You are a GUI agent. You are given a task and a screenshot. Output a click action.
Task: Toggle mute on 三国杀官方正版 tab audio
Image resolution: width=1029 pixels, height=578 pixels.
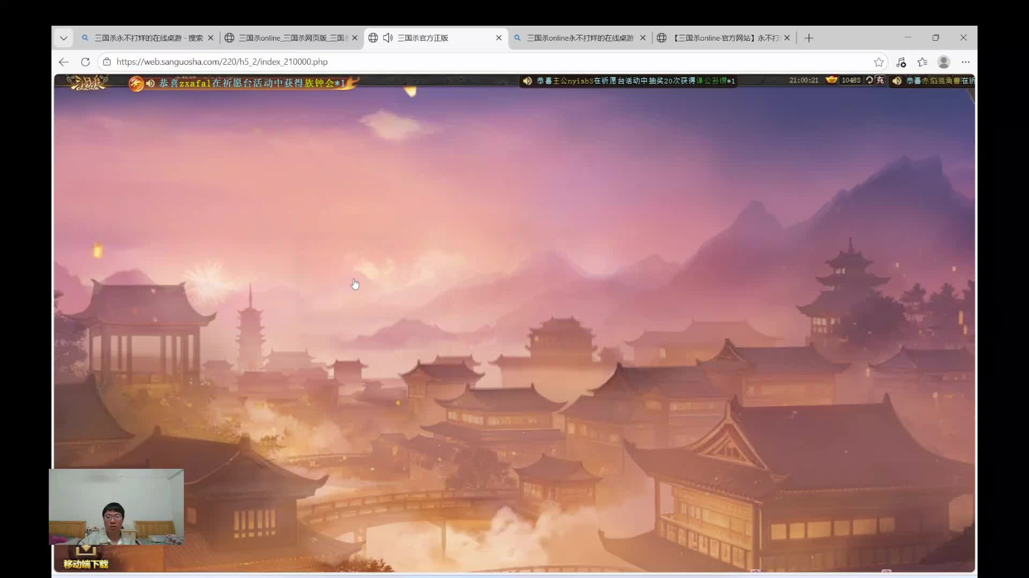click(x=388, y=38)
